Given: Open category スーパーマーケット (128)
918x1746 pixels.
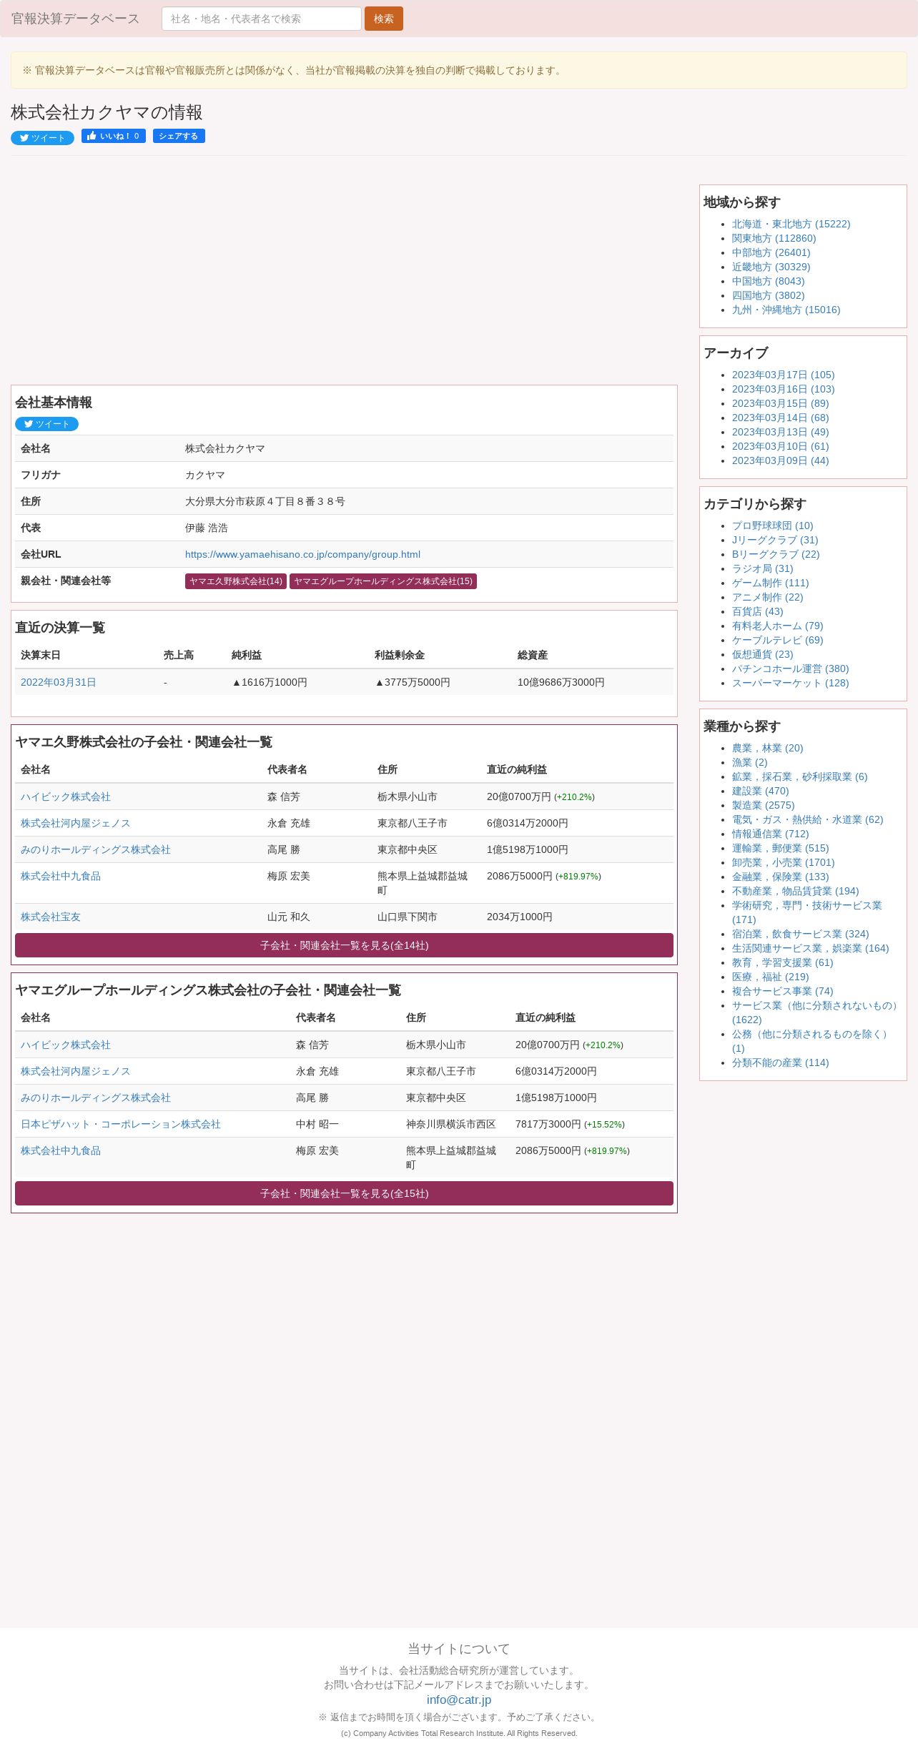Looking at the screenshot, I should click(790, 683).
